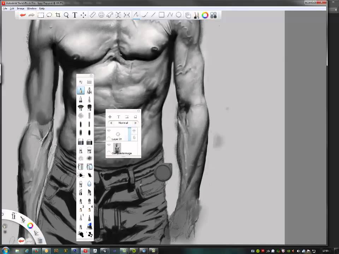339x254 pixels.
Task: Switch to previous blend mode with left arrow
Action: [111, 123]
